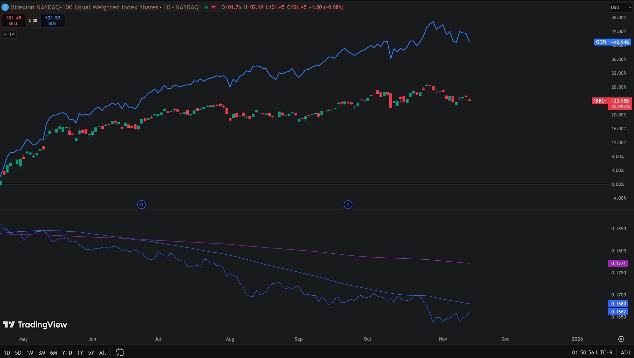Open the September dividend marker icon

(348, 205)
